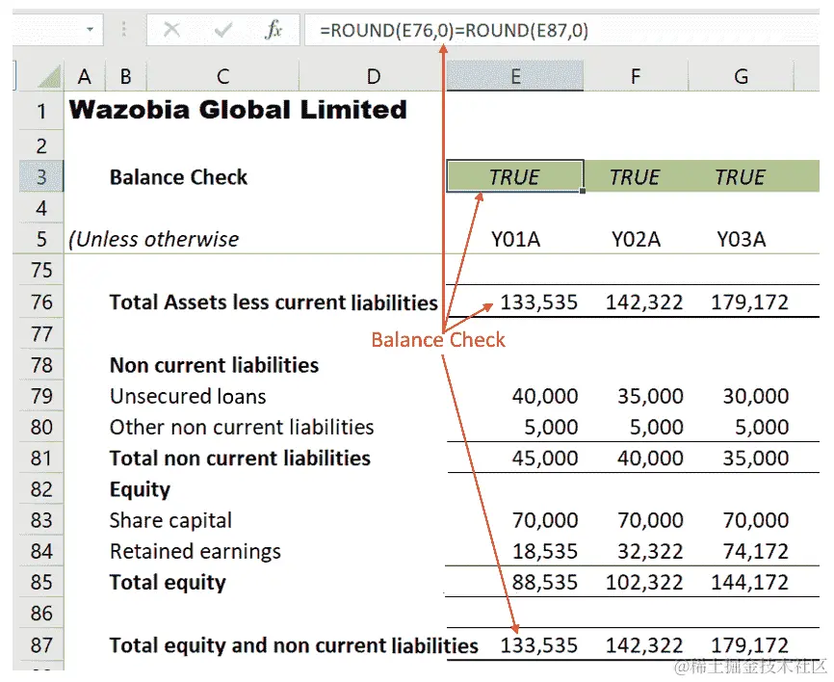Select row 87 header
834x682 pixels.
(41, 644)
